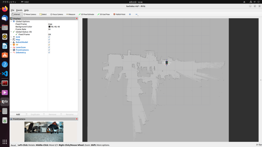Screen dimensions: 262x147
Task: Activate the Move Camera tool
Action: click(x=30, y=14)
